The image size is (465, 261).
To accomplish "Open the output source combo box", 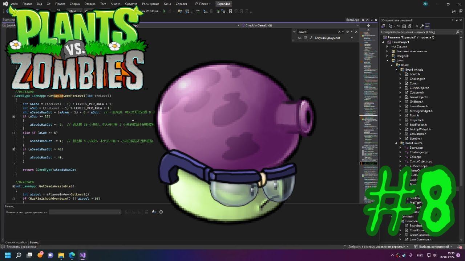I will point(85,212).
